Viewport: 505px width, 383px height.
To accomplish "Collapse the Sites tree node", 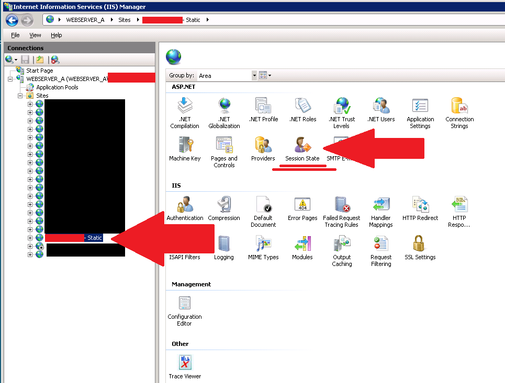I will (x=20, y=96).
